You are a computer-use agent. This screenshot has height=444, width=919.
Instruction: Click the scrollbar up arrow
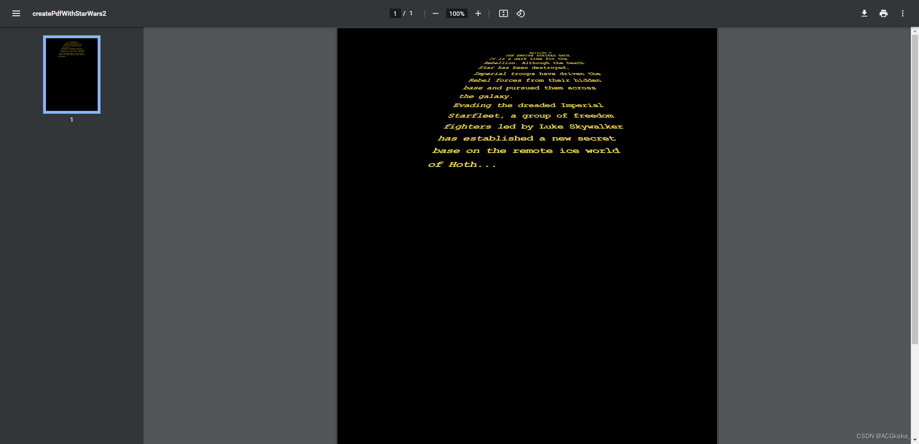(915, 31)
